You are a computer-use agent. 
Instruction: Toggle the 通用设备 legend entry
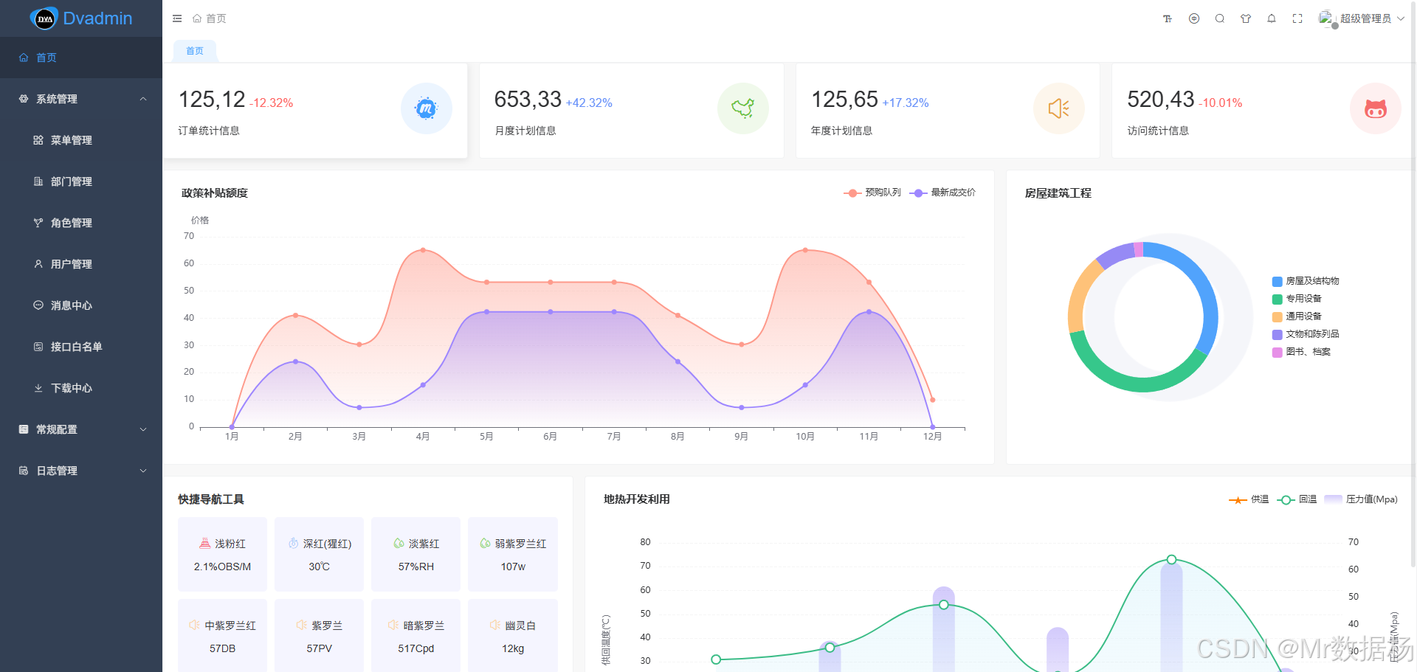(1297, 316)
